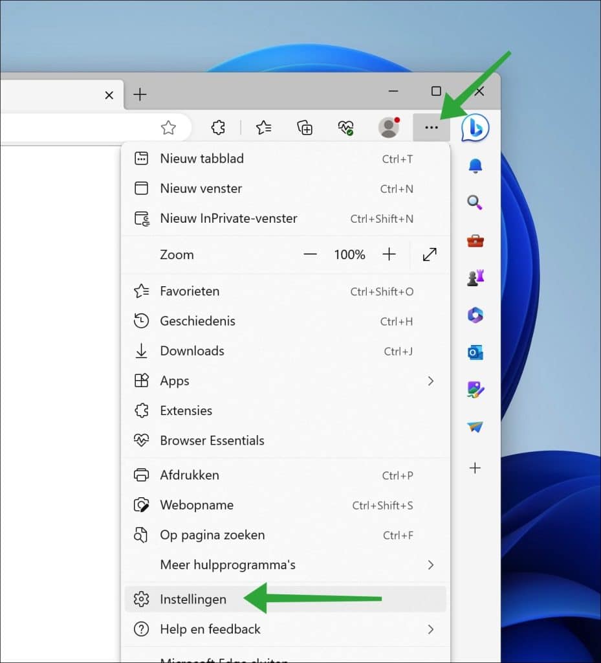Open the Extensions puzzle icon
Screen dimensions: 601x663
pos(218,128)
